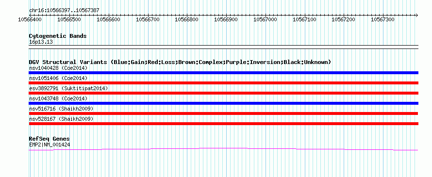Click the 16p13.13 cytogenetic band label
Image resolution: width=432 pixels, height=177 pixels.
pyautogui.click(x=41, y=42)
